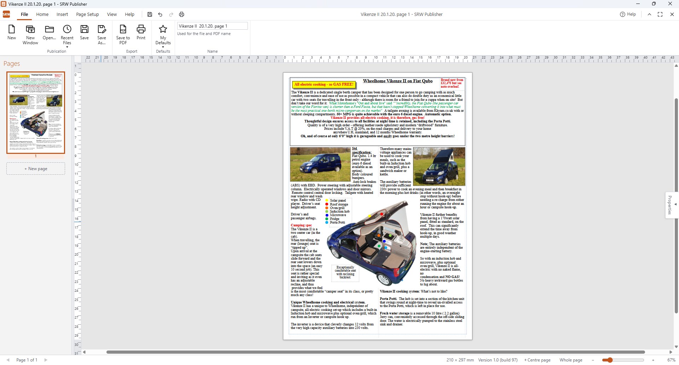Click the 67% zoom value
The width and height of the screenshot is (679, 365).
click(671, 360)
